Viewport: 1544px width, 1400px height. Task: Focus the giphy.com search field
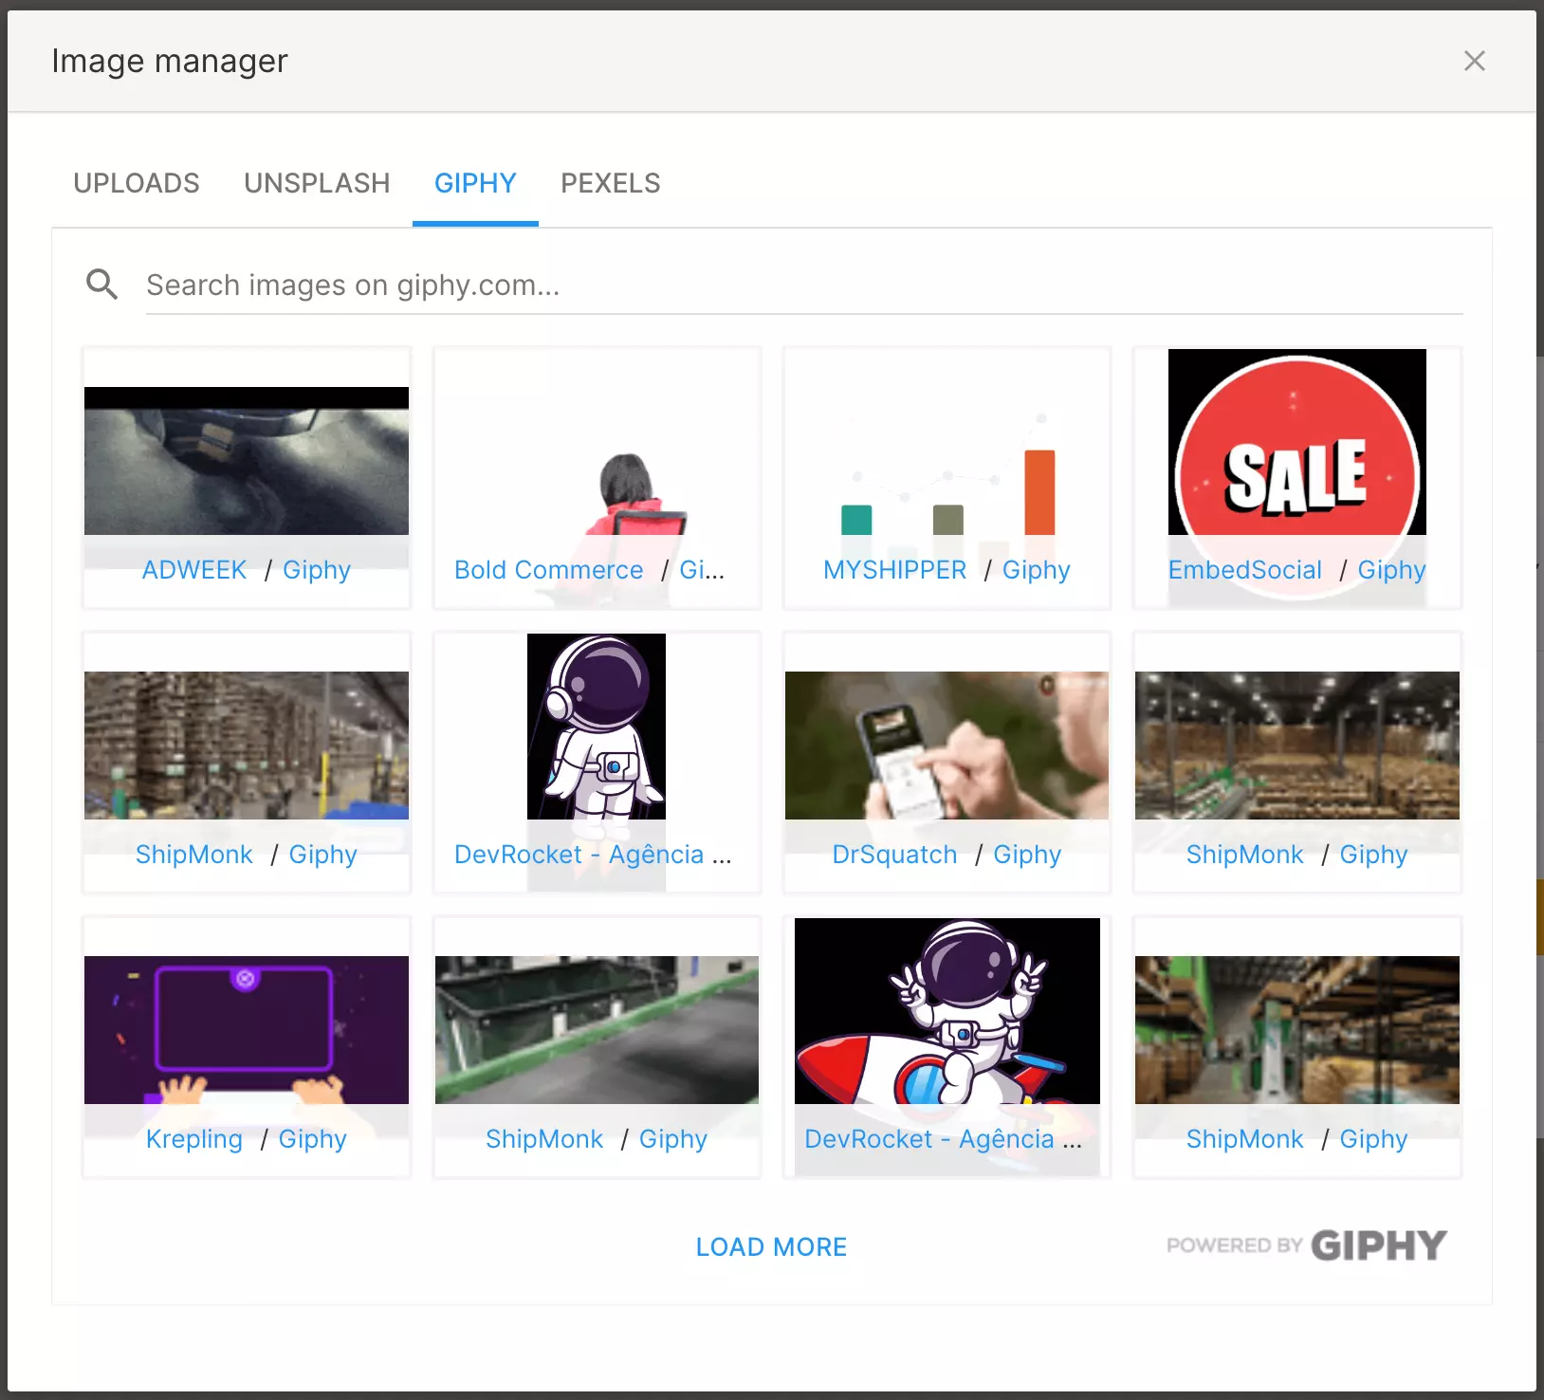[x=804, y=286]
